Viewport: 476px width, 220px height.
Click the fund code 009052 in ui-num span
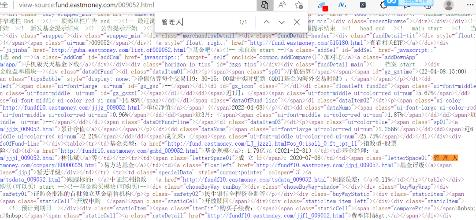pyautogui.click(x=100, y=43)
